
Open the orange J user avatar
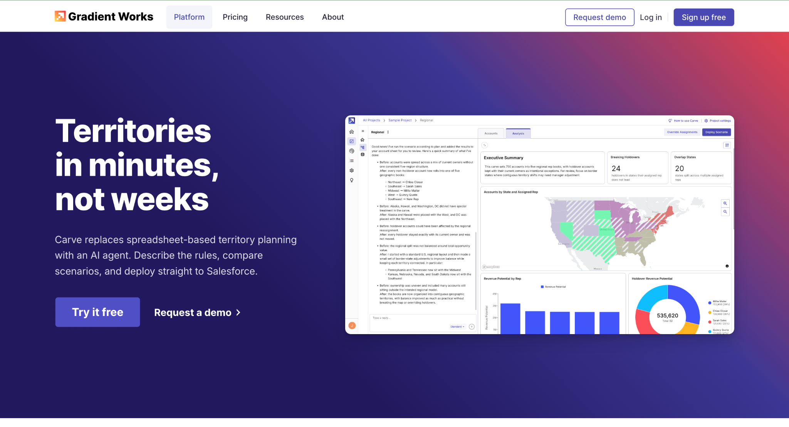point(352,326)
